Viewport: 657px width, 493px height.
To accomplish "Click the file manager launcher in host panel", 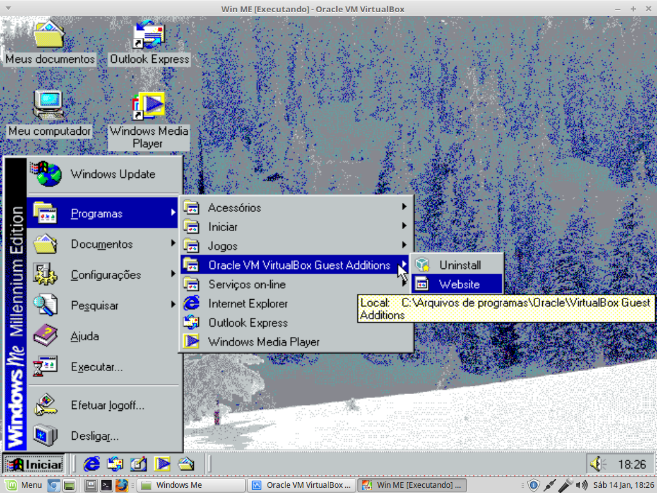I will pos(69,485).
